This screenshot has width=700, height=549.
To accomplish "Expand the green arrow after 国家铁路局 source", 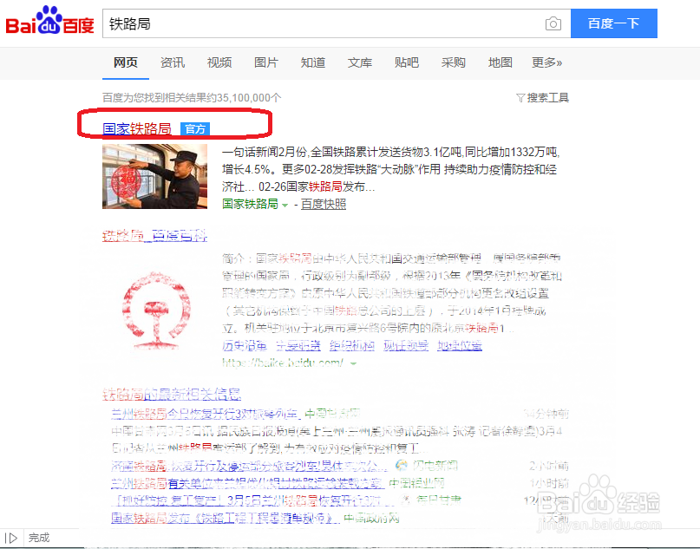I will point(285,205).
